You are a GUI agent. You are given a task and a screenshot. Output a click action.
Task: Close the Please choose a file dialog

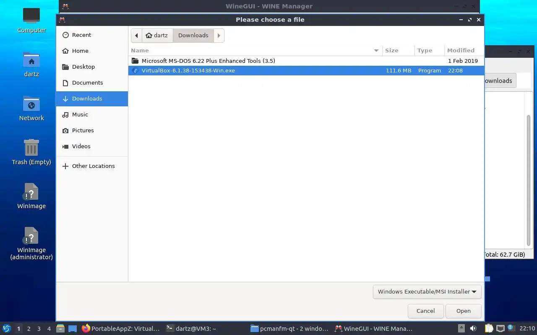[479, 20]
